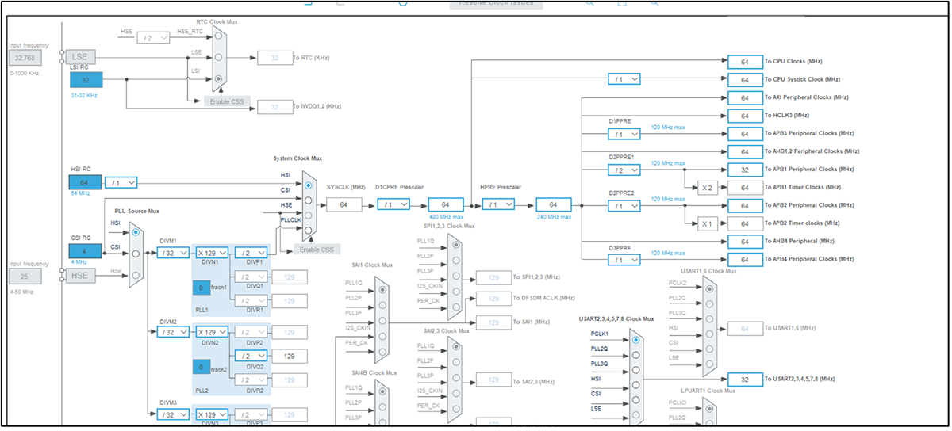Expand the D1CPRE Prescaler dropdown
This screenshot has height=431, width=952.
393,204
